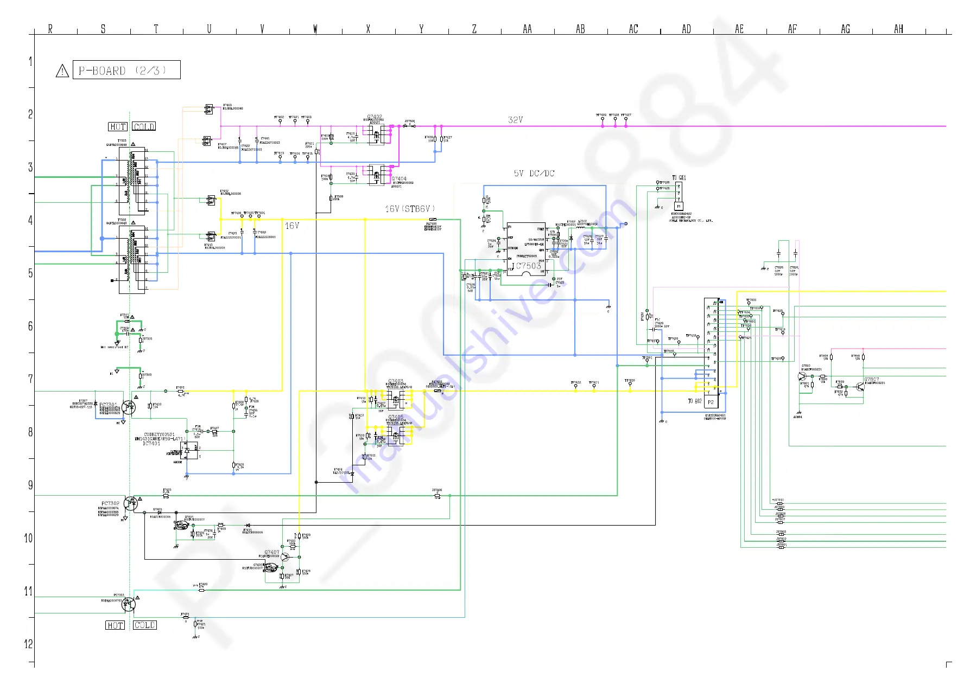970x685 pixels.
Task: Click the warning triangle beside the P-BOARD title
Action: [62, 71]
